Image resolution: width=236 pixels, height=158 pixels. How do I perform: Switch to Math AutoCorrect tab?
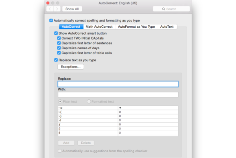click(99, 26)
